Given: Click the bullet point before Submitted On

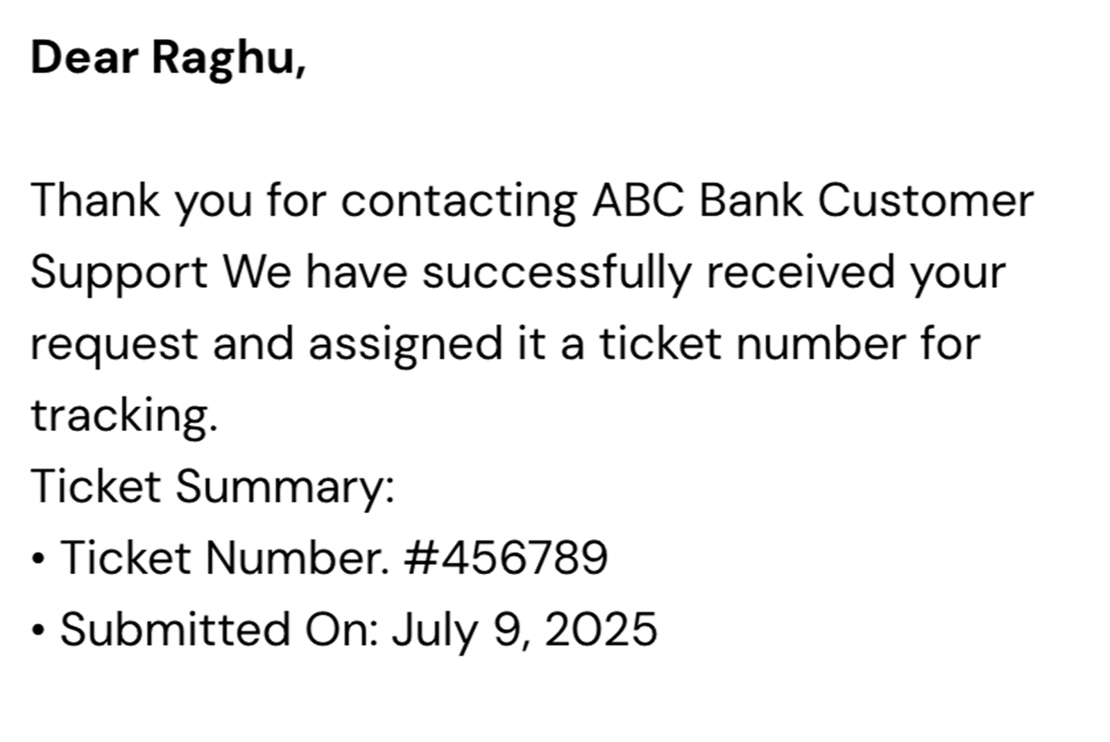Looking at the screenshot, I should pyautogui.click(x=39, y=630).
